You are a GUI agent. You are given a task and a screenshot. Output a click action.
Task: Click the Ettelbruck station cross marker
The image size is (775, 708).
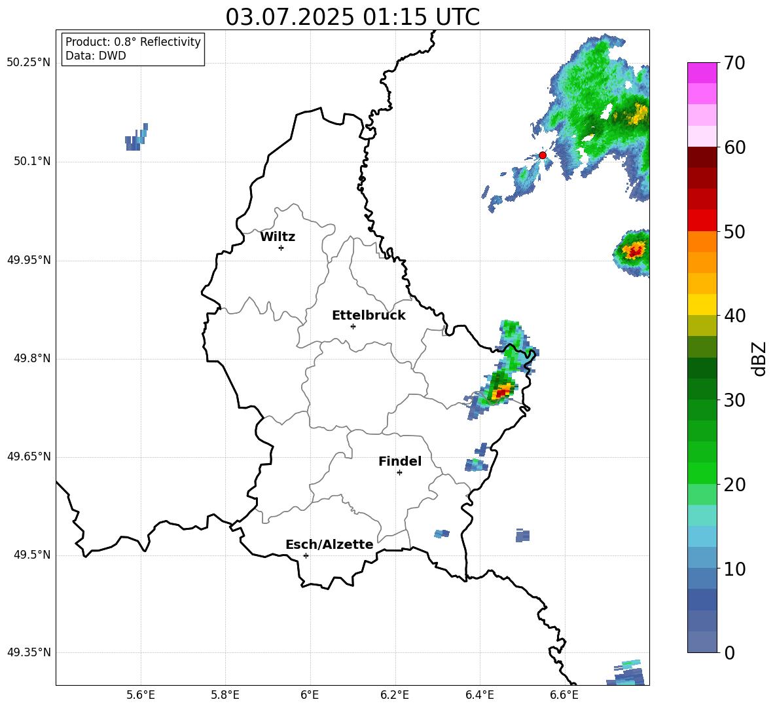tap(353, 326)
